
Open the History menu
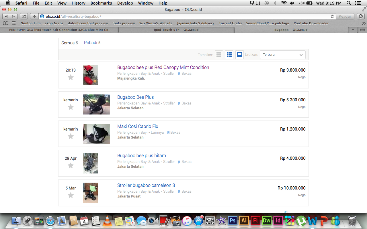coord(79,3)
